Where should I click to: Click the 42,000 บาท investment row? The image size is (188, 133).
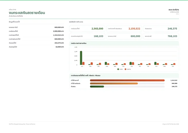[36, 47]
